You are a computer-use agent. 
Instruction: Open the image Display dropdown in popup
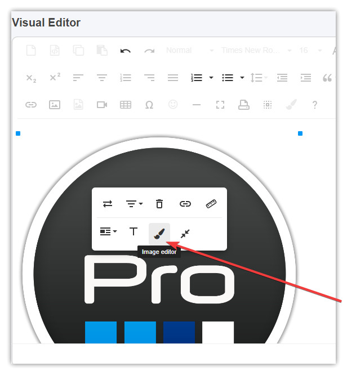(x=108, y=231)
